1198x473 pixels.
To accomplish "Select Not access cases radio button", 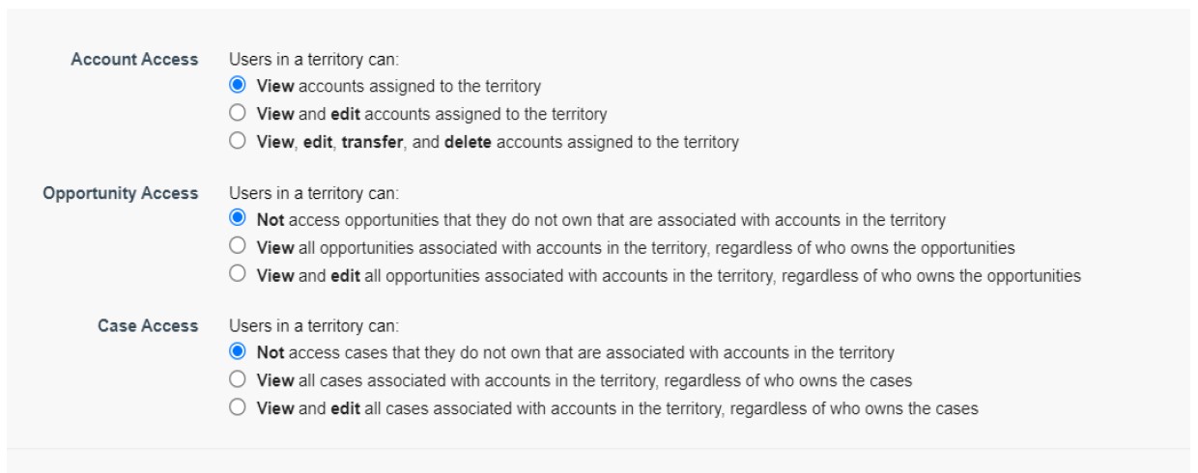I will click(239, 352).
